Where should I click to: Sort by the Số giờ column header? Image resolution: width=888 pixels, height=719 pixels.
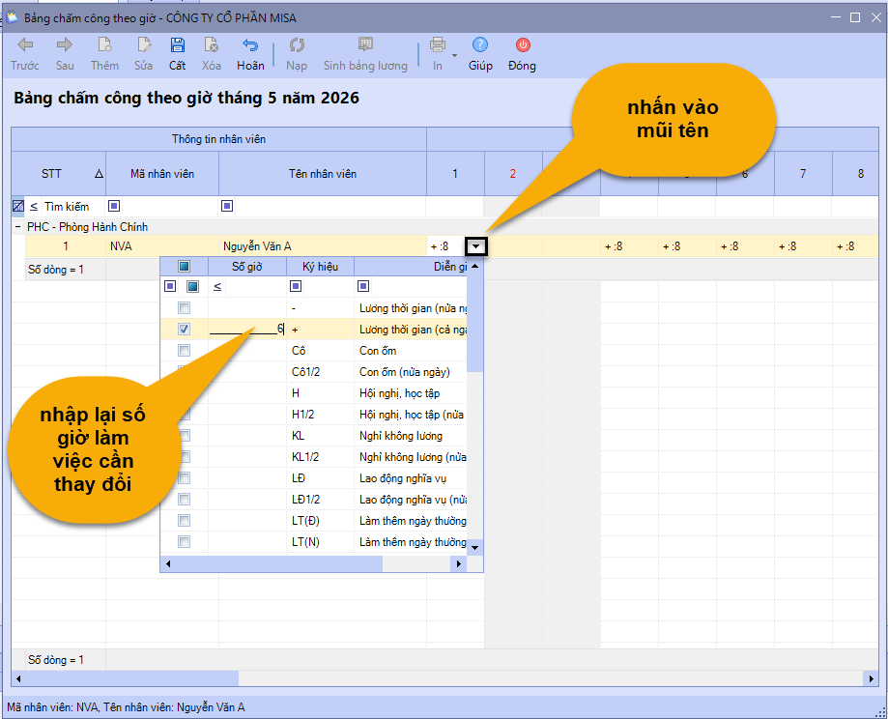tap(247, 267)
